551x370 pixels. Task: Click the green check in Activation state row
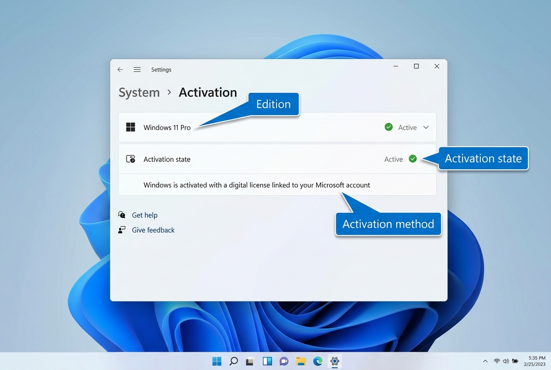[x=412, y=159]
